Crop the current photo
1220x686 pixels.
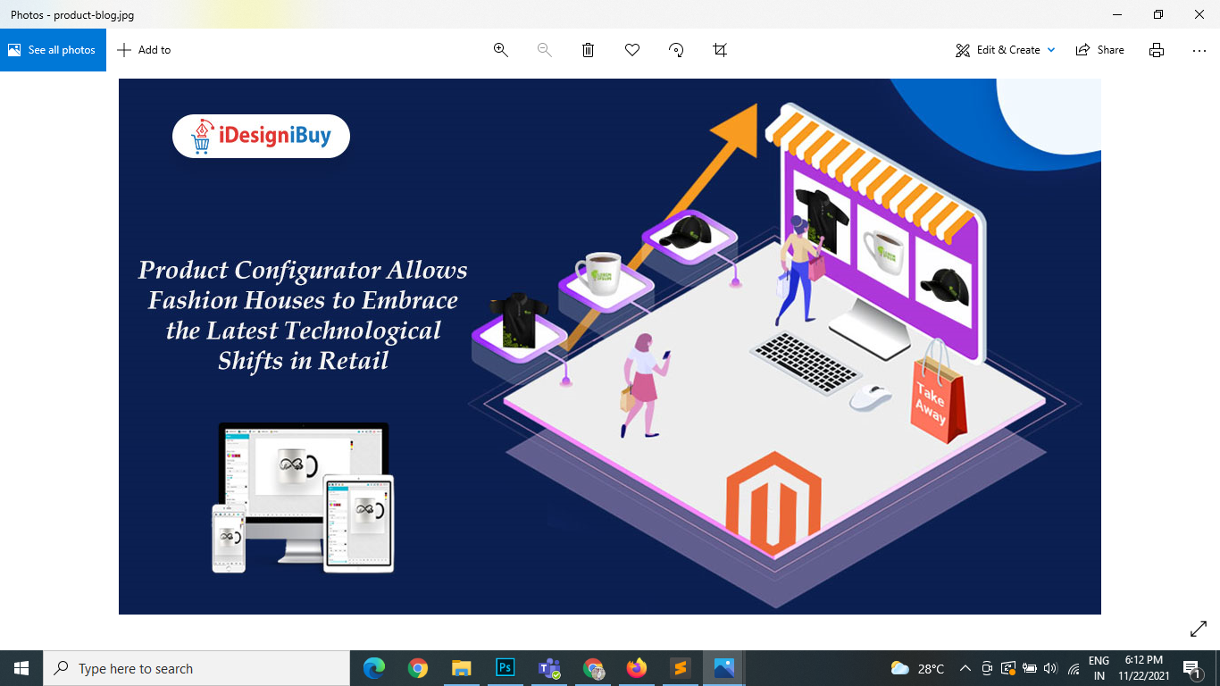[719, 50]
